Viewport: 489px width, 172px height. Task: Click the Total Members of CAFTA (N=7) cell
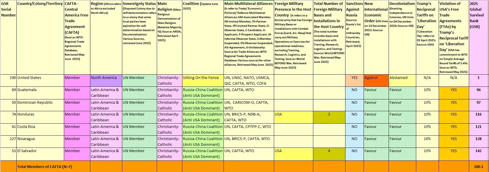coord(40,167)
